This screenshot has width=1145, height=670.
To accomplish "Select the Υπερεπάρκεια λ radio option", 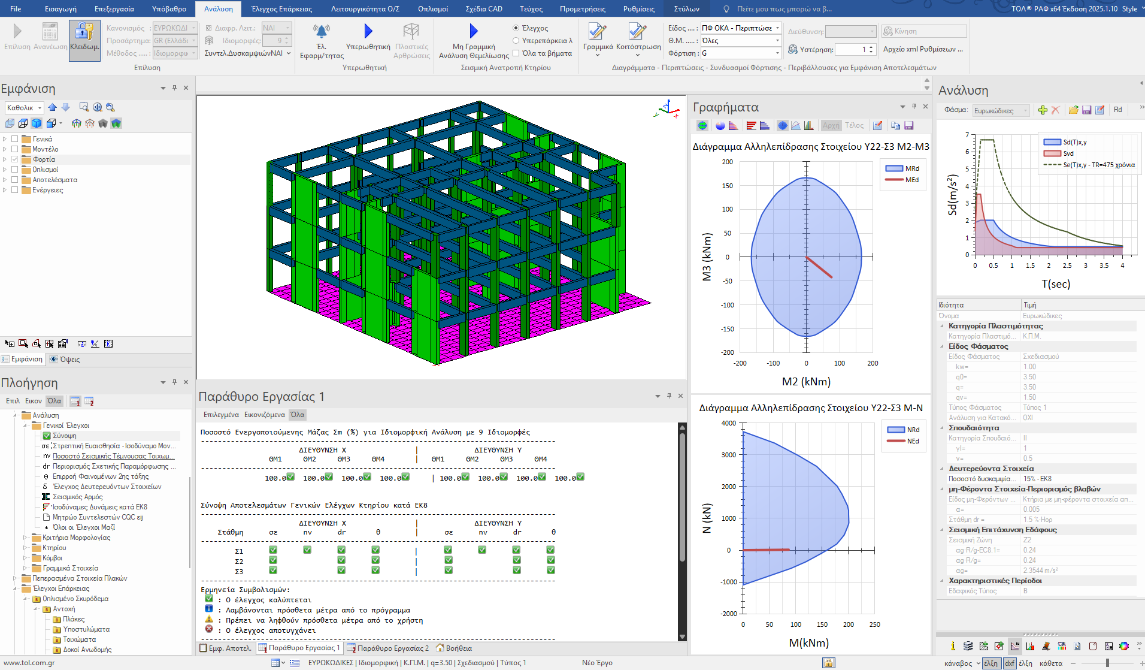I will click(x=516, y=41).
